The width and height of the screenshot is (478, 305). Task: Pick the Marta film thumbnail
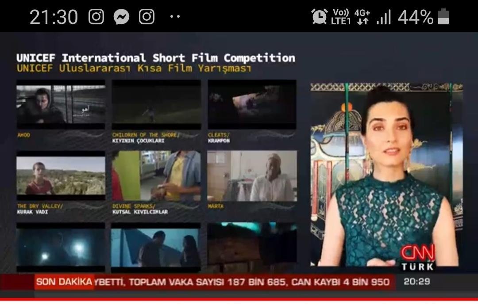[252, 176]
